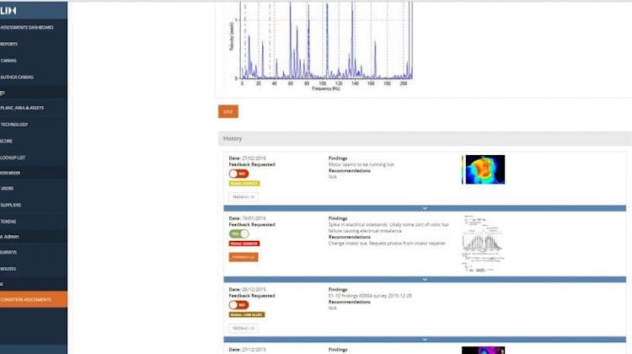Open Surveys in the sidebar

[x=8, y=252]
